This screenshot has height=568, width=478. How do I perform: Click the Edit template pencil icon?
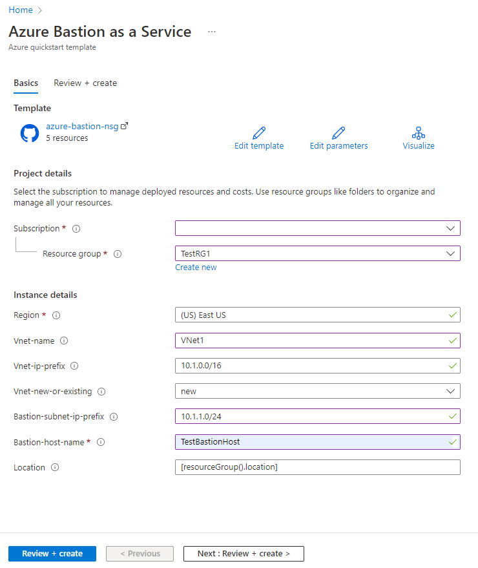pyautogui.click(x=259, y=133)
